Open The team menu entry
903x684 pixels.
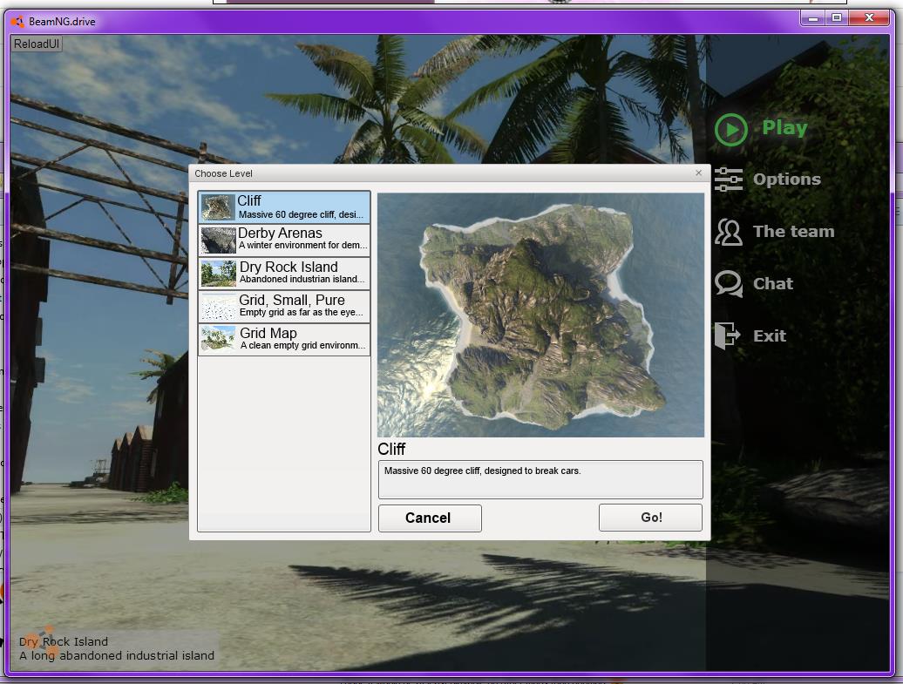tap(793, 232)
